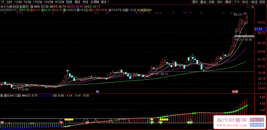Viewport: 267px width, 130px height.
Task: Click the MACD: 5.70 value
Action: [x=30, y=96]
